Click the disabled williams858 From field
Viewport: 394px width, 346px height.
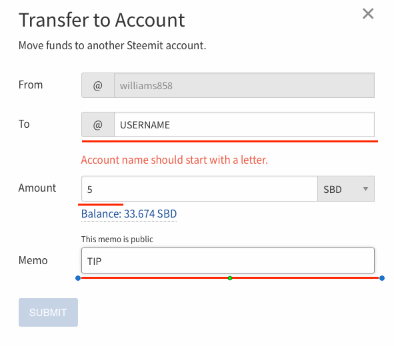coord(244,85)
